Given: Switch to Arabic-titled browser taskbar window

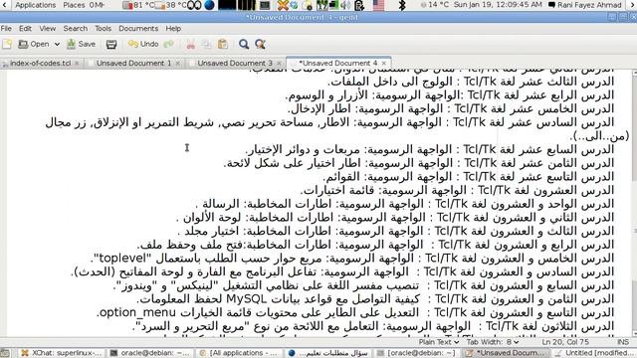Looking at the screenshot, I should tap(328, 353).
